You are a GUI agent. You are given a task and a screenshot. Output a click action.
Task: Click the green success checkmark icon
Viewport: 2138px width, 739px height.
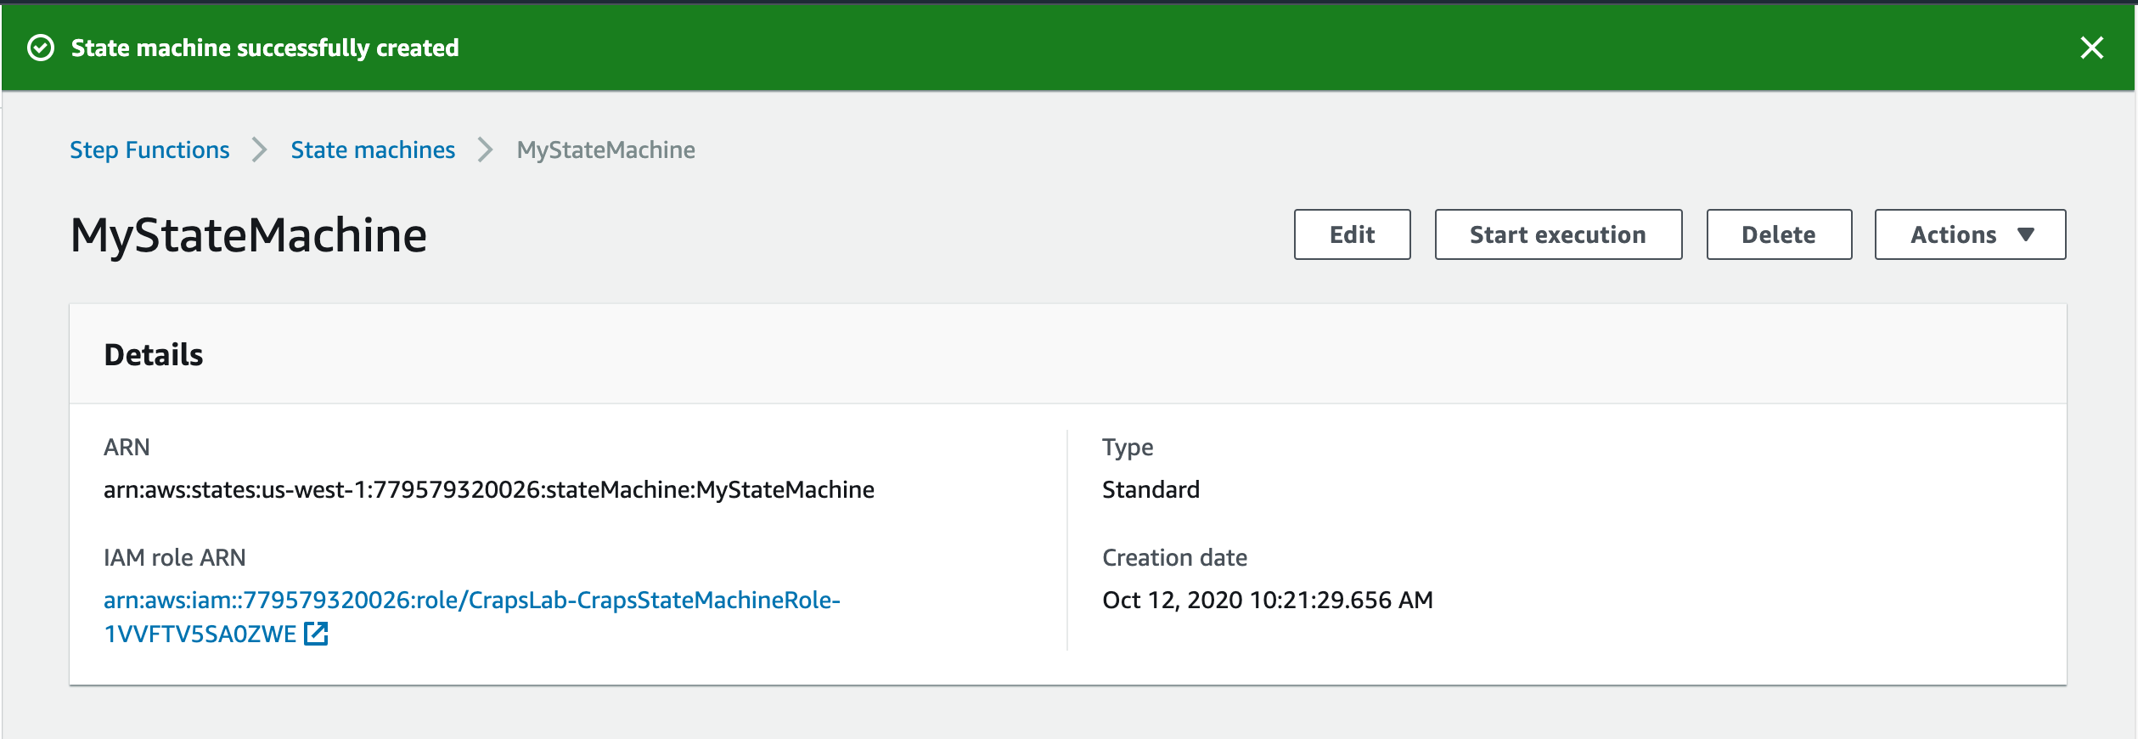click(41, 48)
